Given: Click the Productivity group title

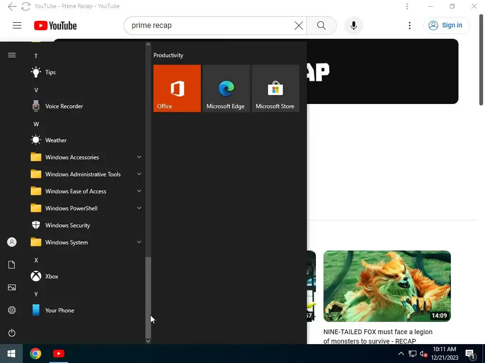Looking at the screenshot, I should [168, 55].
